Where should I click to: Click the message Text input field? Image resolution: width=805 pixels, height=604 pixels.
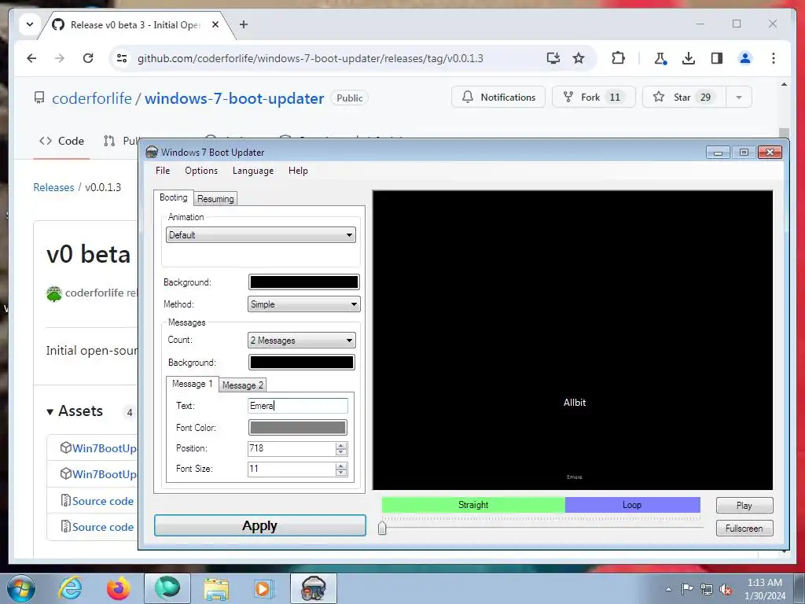[x=298, y=406]
